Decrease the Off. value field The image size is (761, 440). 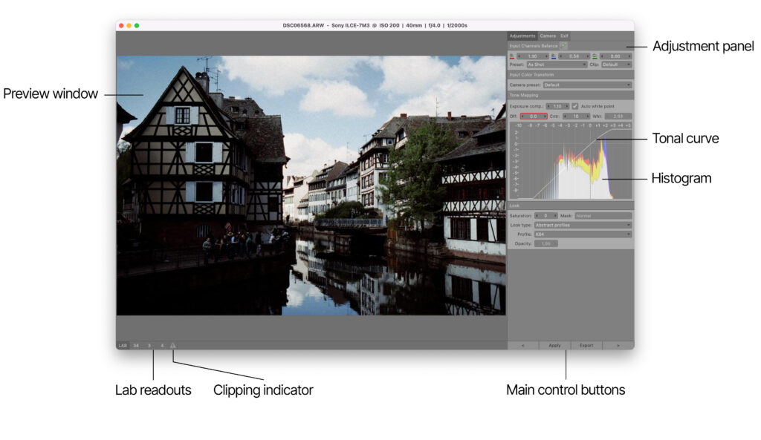523,116
